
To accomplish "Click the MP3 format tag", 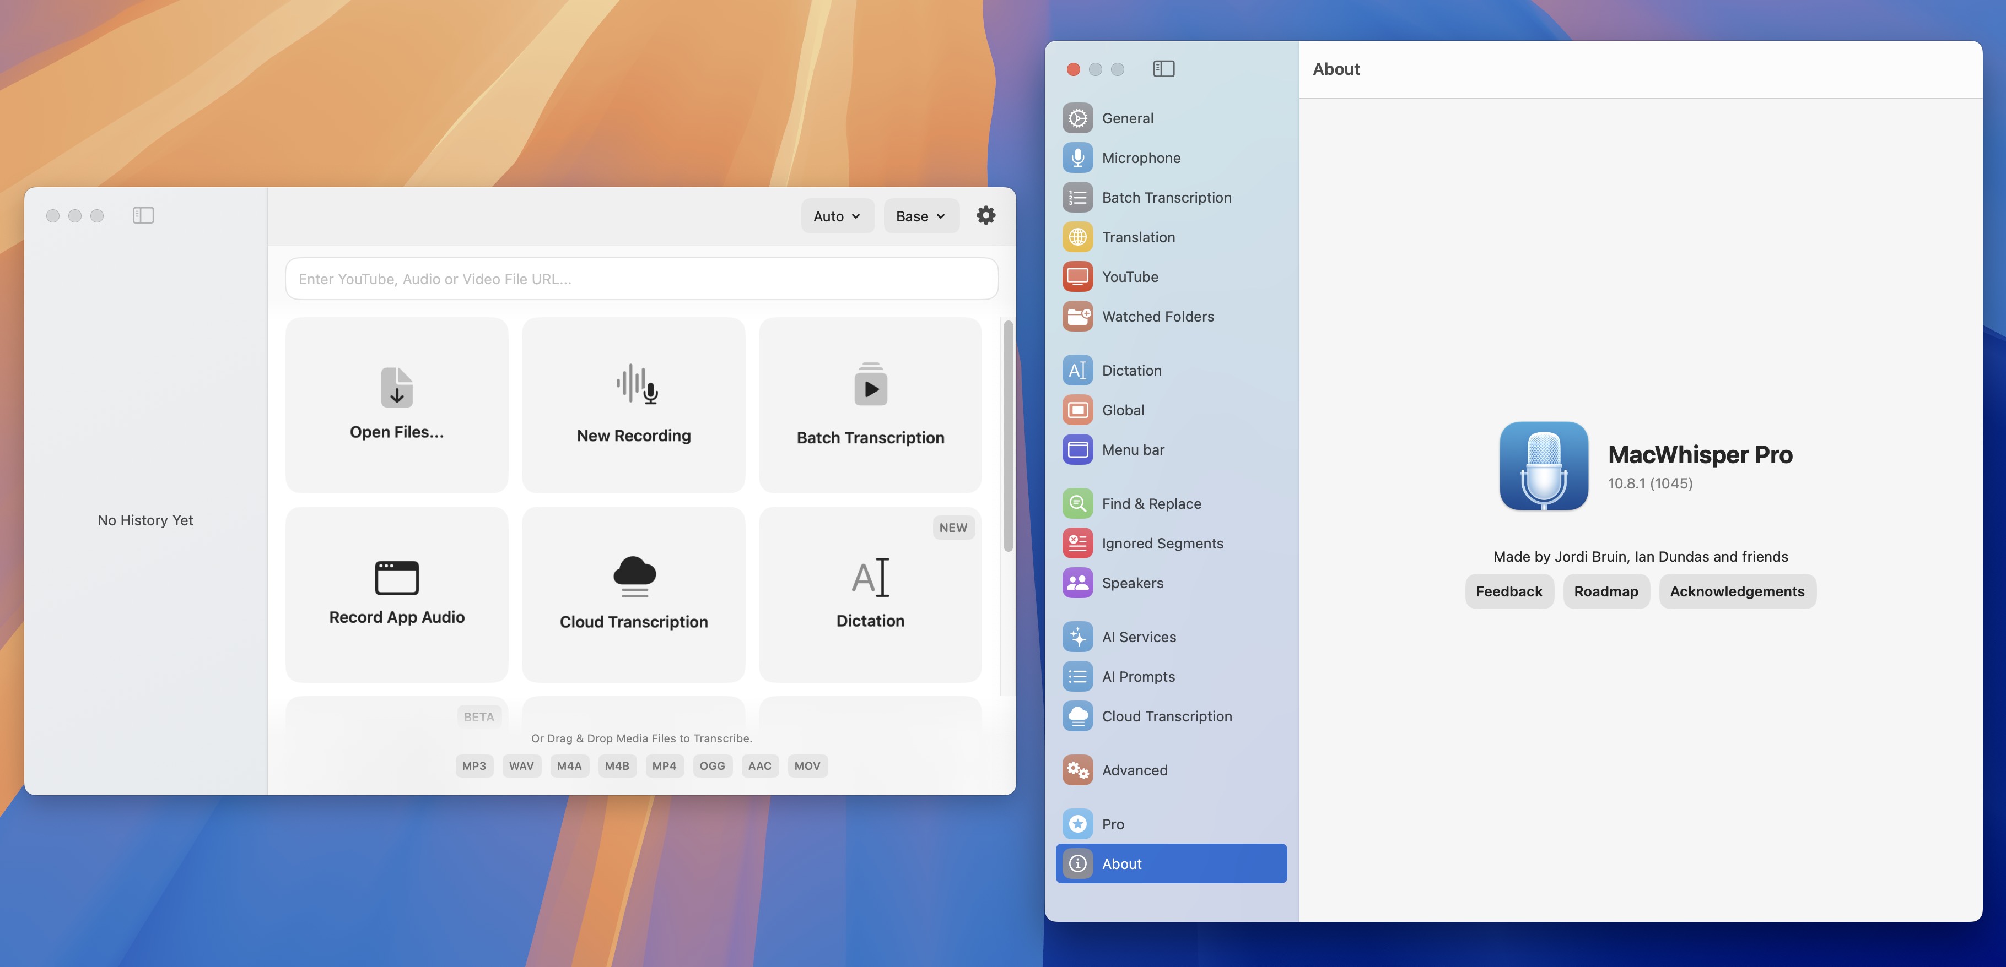I will point(474,765).
